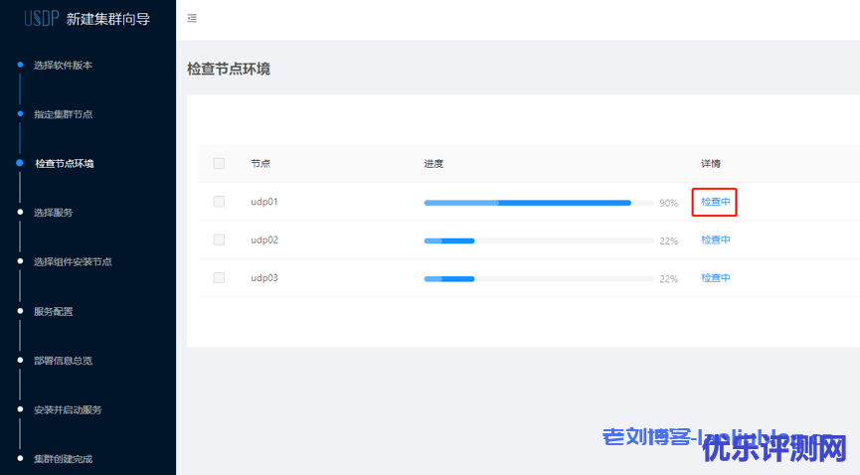View the 部署信息总览 step
This screenshot has height=475, width=860.
coord(63,361)
